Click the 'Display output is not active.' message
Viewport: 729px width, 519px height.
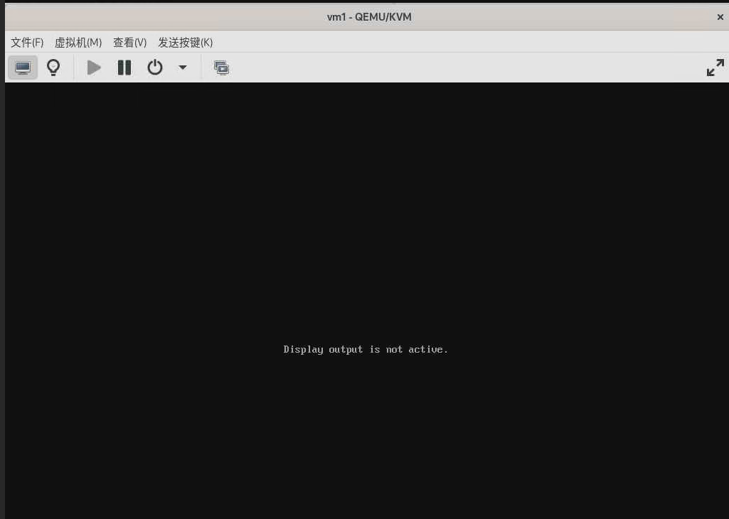click(366, 349)
